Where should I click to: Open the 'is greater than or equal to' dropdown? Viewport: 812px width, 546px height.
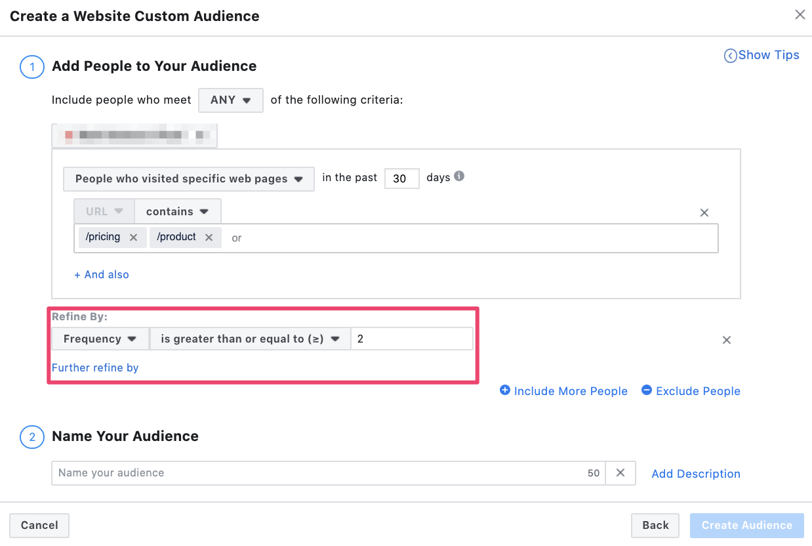click(x=250, y=339)
